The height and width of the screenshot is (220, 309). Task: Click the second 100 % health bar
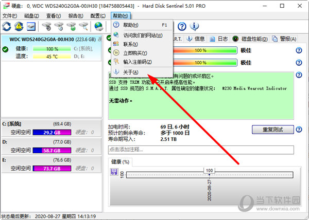point(205,63)
